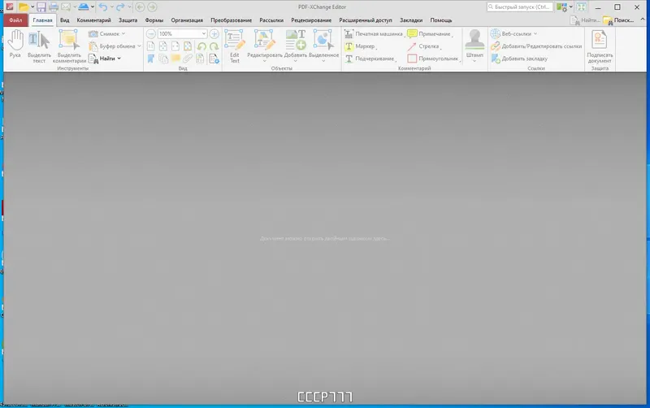Select the Прямоугольник rectangle tool
650x408 pixels.
(x=433, y=59)
